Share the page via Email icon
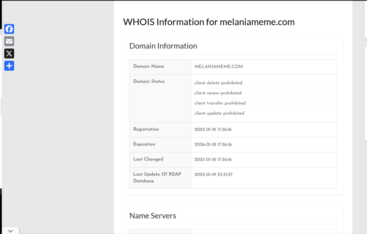Screen dimensions: 367x234 click(x=9, y=41)
